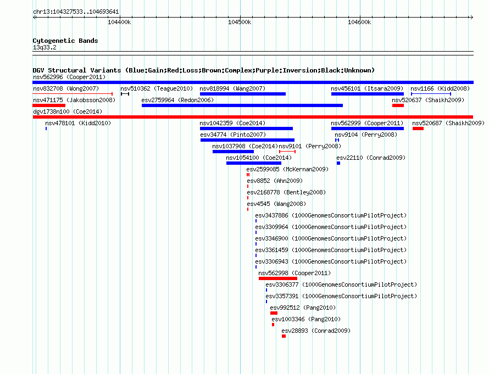Click the nsv1037908 (Coe2014) blue bar
489x374 pixels.
point(233,152)
